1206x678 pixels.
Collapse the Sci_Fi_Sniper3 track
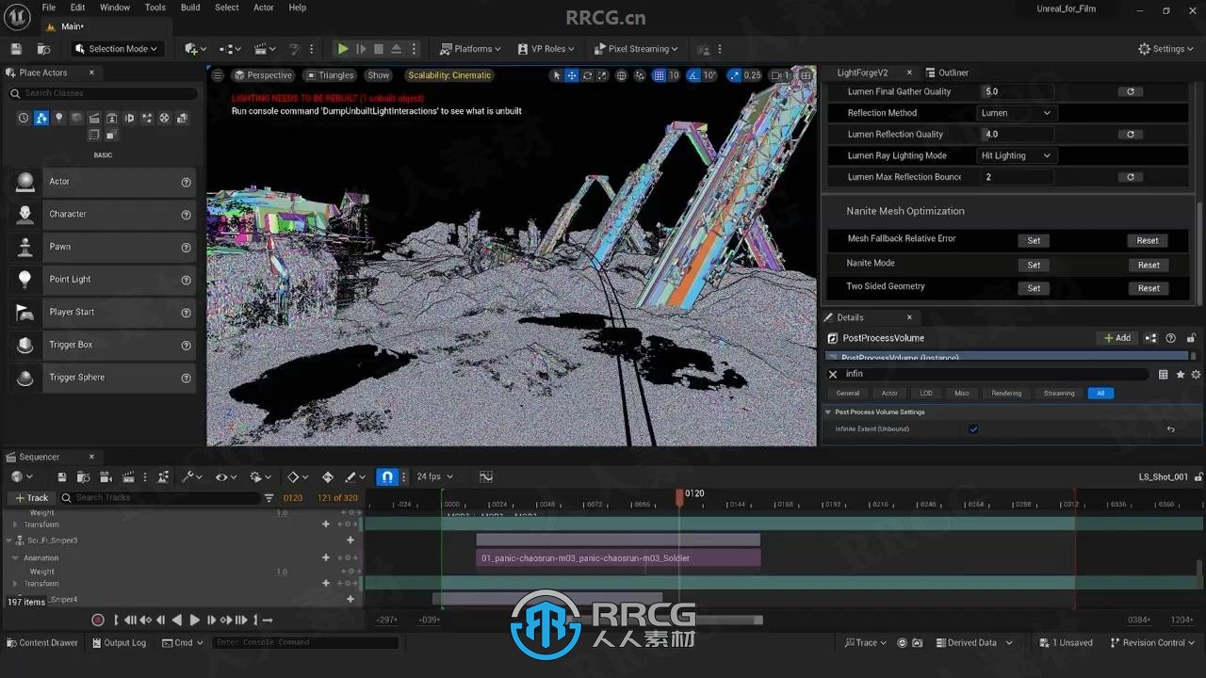tap(9, 541)
